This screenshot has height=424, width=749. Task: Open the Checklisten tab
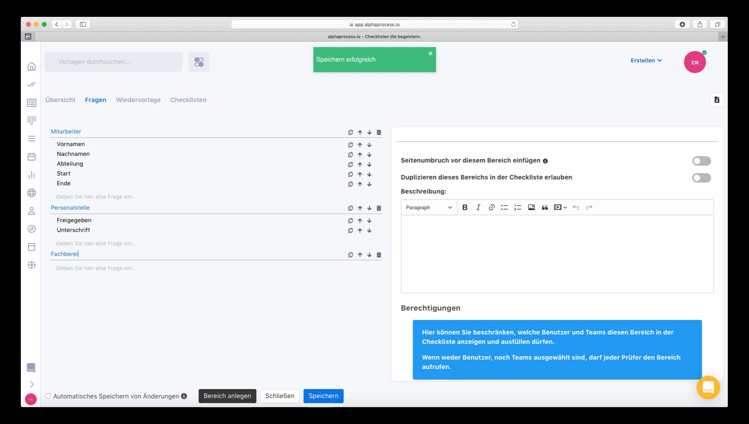pyautogui.click(x=188, y=100)
